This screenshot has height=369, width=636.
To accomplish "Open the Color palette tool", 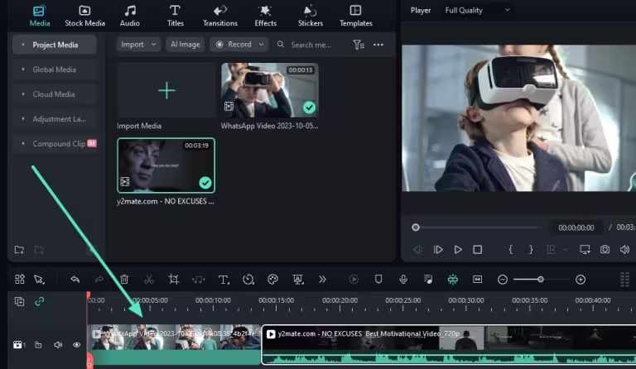I will pyautogui.click(x=273, y=280).
